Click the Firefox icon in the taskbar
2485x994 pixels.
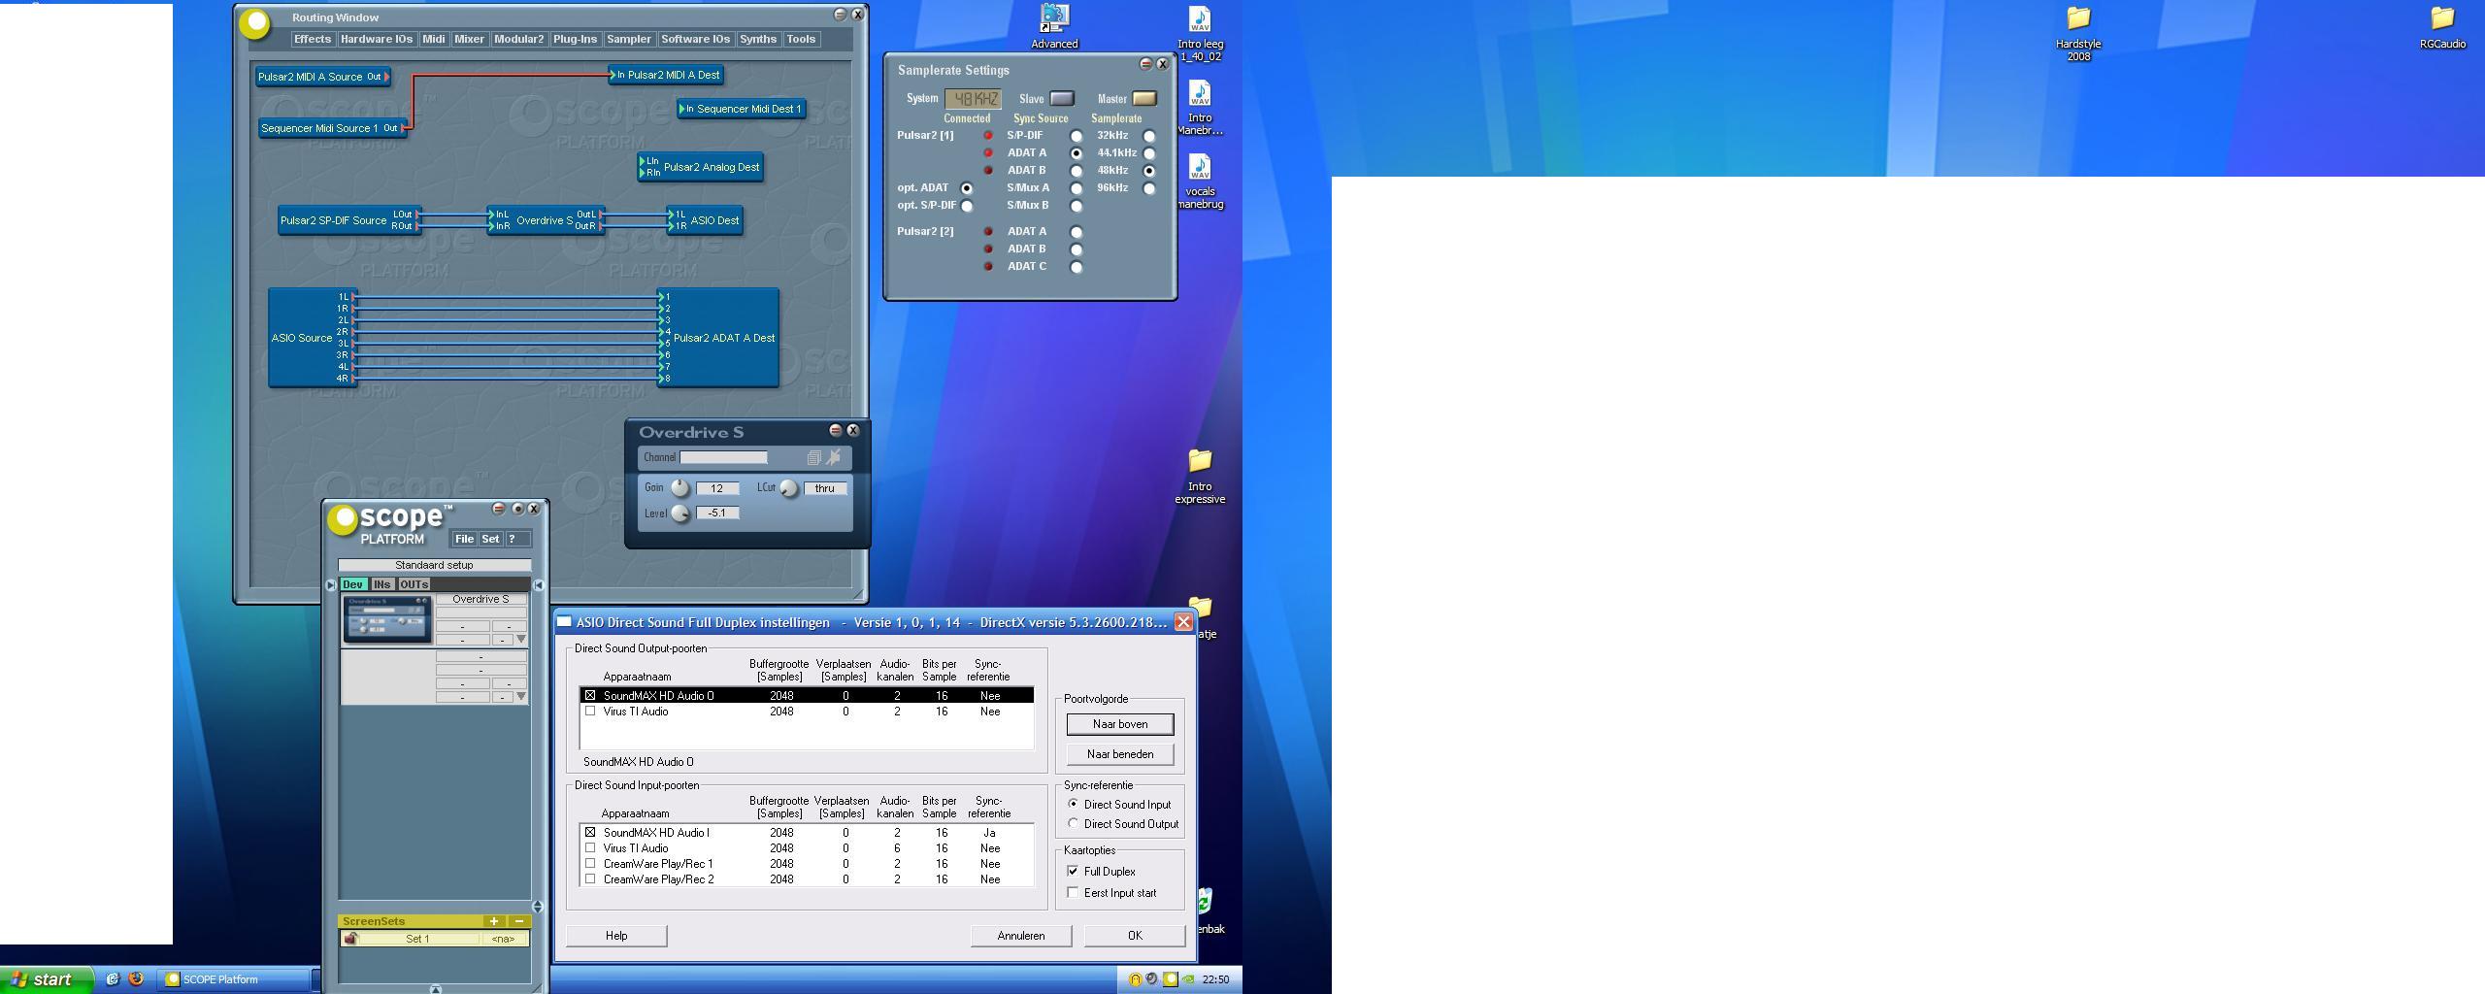(136, 978)
